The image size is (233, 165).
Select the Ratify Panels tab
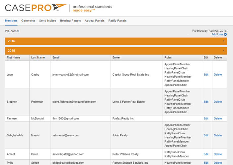pos(117,21)
